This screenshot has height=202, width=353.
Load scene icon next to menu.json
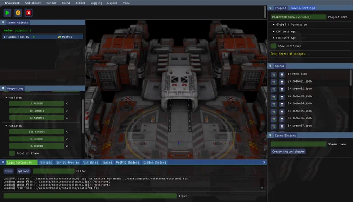point(274,75)
